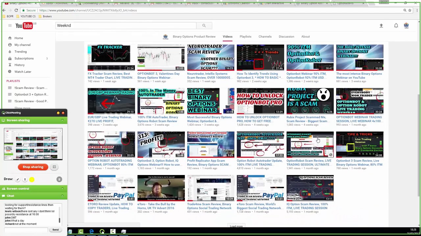
Task: Open the Neurotrader Scam Review thumbnail
Action: (210, 57)
